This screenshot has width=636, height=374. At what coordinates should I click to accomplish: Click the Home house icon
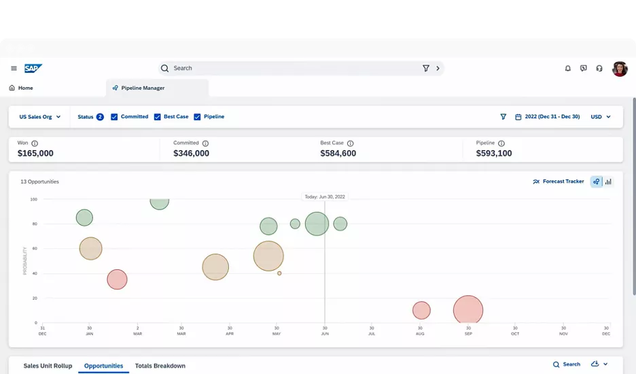tap(12, 88)
